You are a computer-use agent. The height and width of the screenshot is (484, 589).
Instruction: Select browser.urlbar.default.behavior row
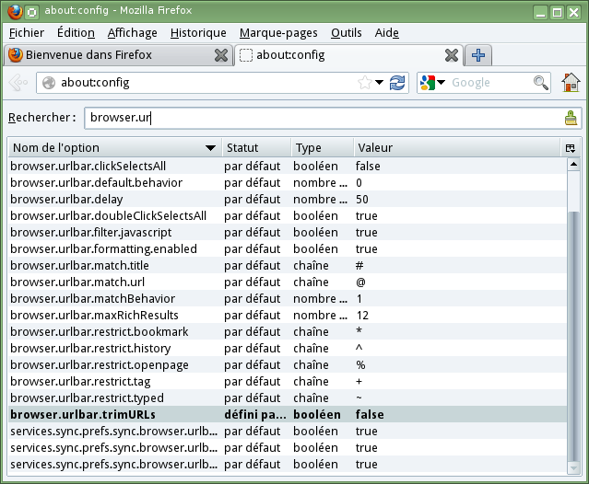pyautogui.click(x=288, y=182)
